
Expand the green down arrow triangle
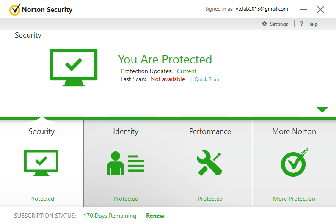[x=322, y=110]
